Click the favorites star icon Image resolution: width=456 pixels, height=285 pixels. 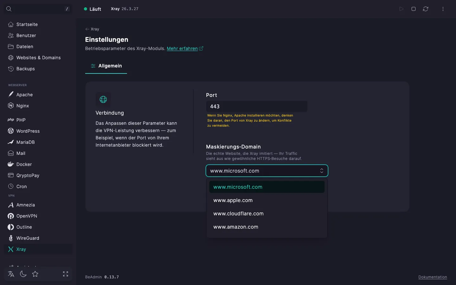pos(35,274)
